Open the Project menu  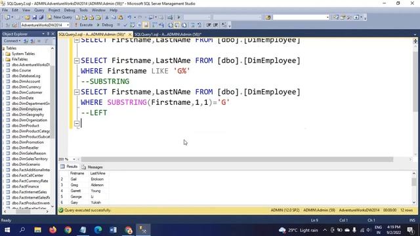coord(54,10)
